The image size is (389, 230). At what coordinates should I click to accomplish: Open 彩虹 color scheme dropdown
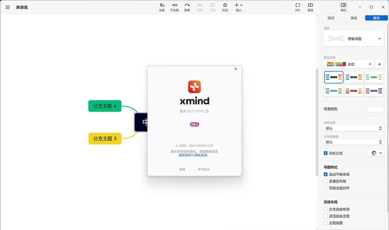coord(348,64)
